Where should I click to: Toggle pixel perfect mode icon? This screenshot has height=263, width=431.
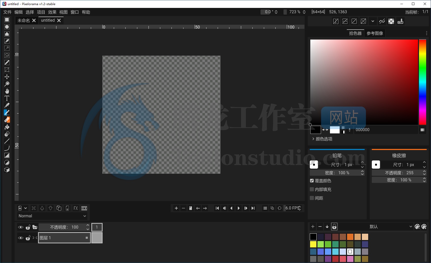tap(382, 21)
